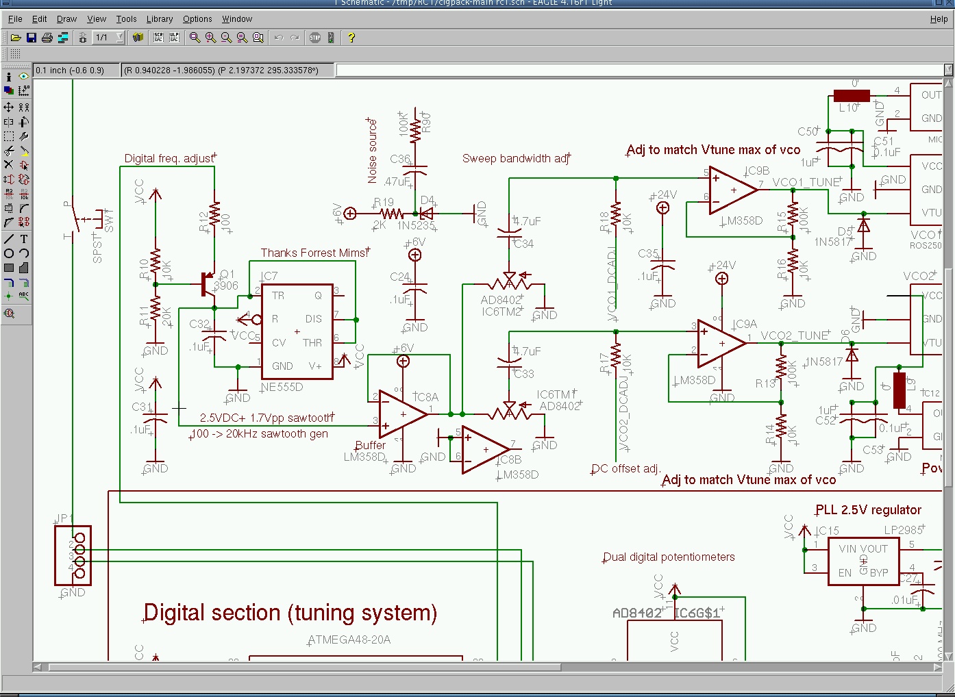Select the Move tool in the palette

coord(9,107)
